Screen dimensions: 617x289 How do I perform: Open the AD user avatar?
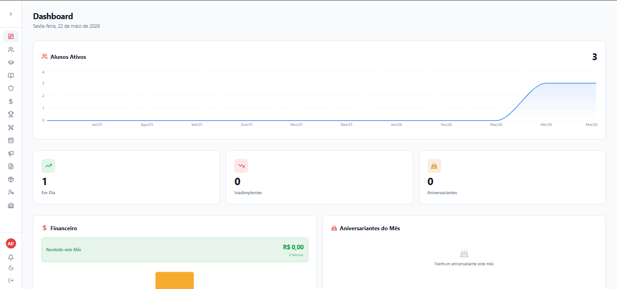coord(11,244)
